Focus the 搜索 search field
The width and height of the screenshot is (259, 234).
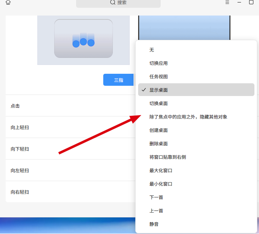(x=118, y=3)
